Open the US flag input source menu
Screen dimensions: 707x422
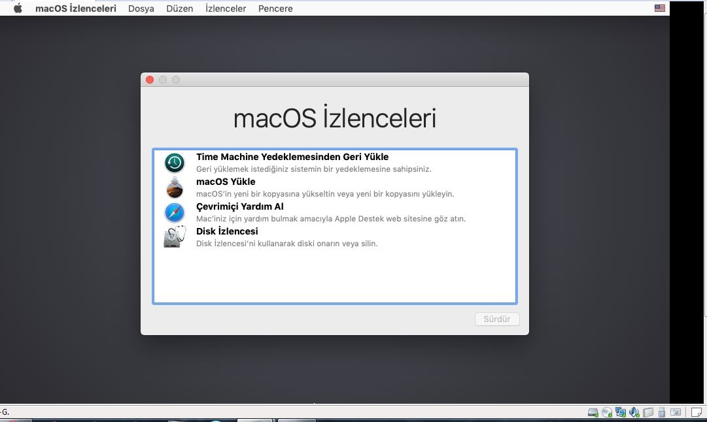tap(660, 8)
